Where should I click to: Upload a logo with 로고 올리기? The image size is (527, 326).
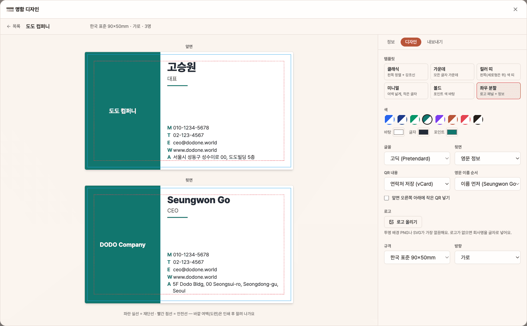403,222
